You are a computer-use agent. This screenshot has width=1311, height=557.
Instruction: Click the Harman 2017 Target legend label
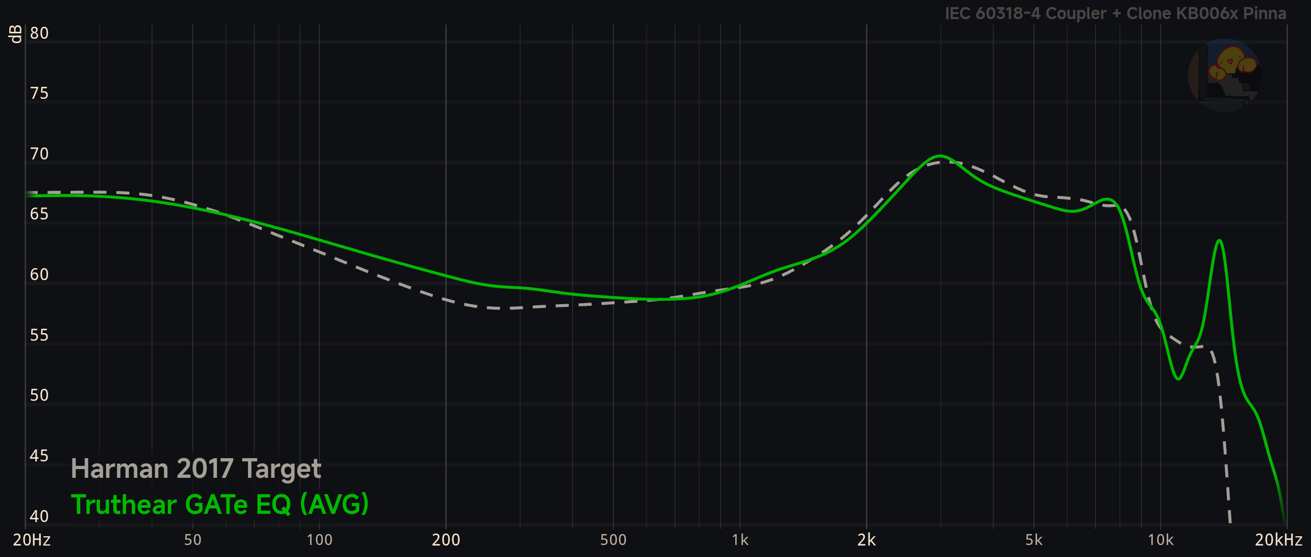coord(196,469)
